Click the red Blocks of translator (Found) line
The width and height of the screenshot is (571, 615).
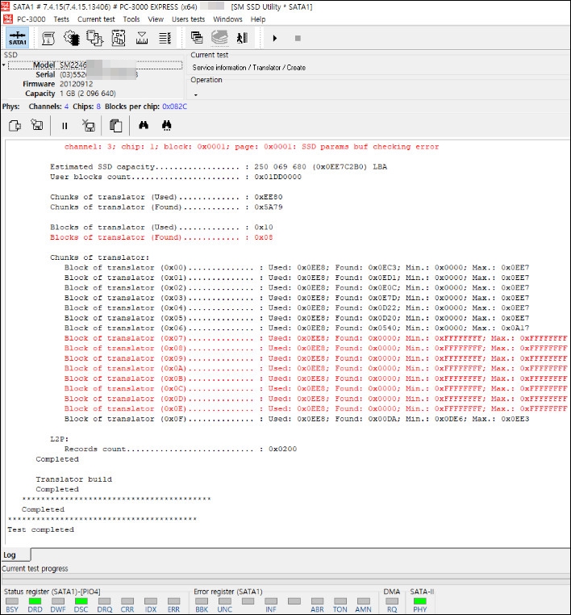tap(161, 237)
